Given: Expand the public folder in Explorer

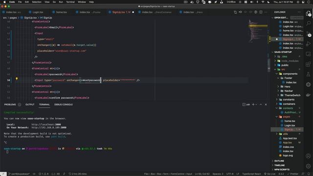Looking at the screenshot, I should click(x=285, y=65).
